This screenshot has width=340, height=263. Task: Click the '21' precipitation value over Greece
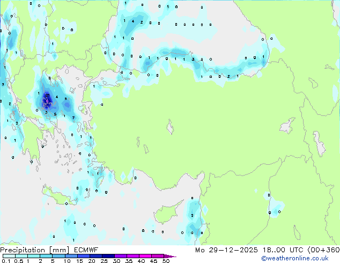[48, 95]
